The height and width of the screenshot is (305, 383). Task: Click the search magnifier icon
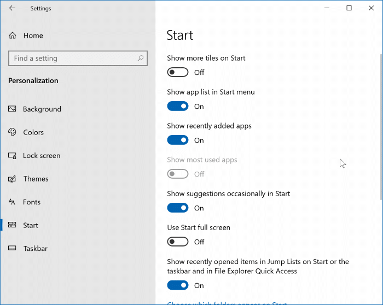[x=141, y=58]
